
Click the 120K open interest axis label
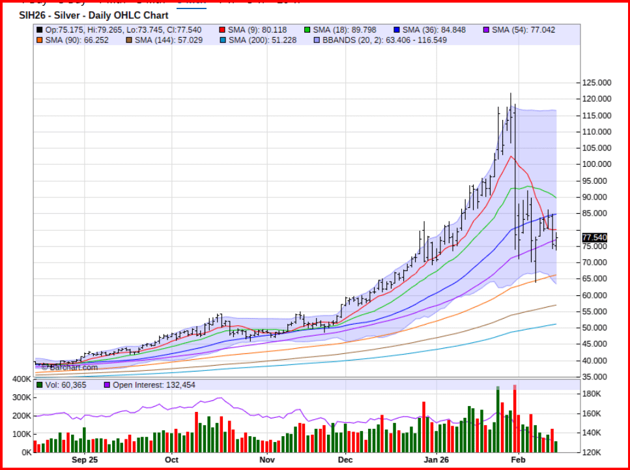pos(592,452)
